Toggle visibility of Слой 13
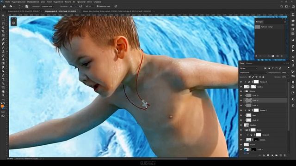 point(240,95)
